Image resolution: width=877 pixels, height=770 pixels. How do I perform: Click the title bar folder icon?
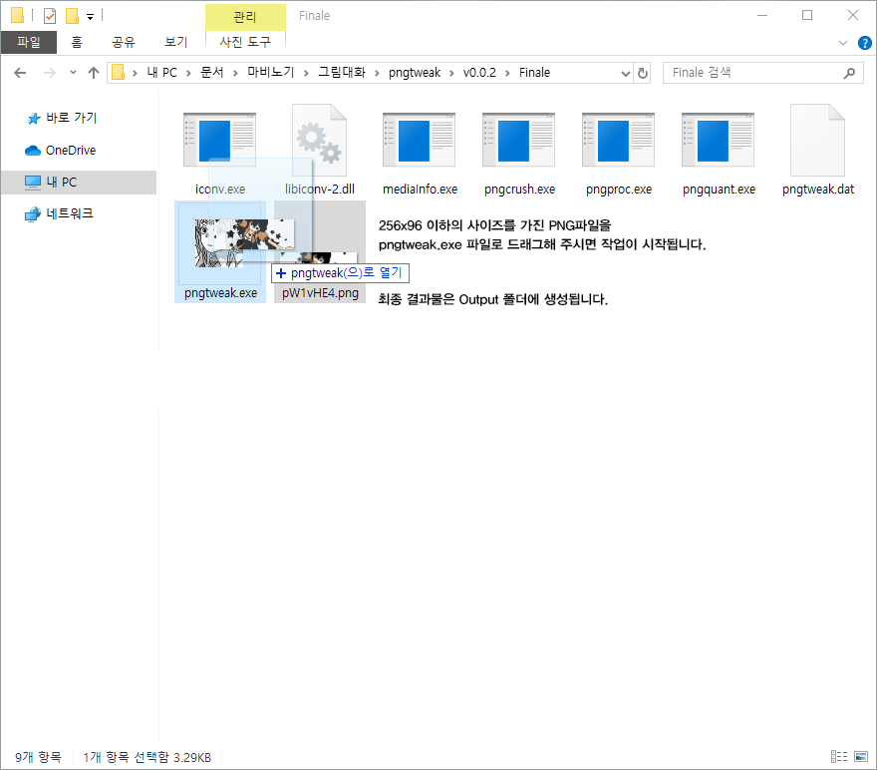tap(17, 16)
